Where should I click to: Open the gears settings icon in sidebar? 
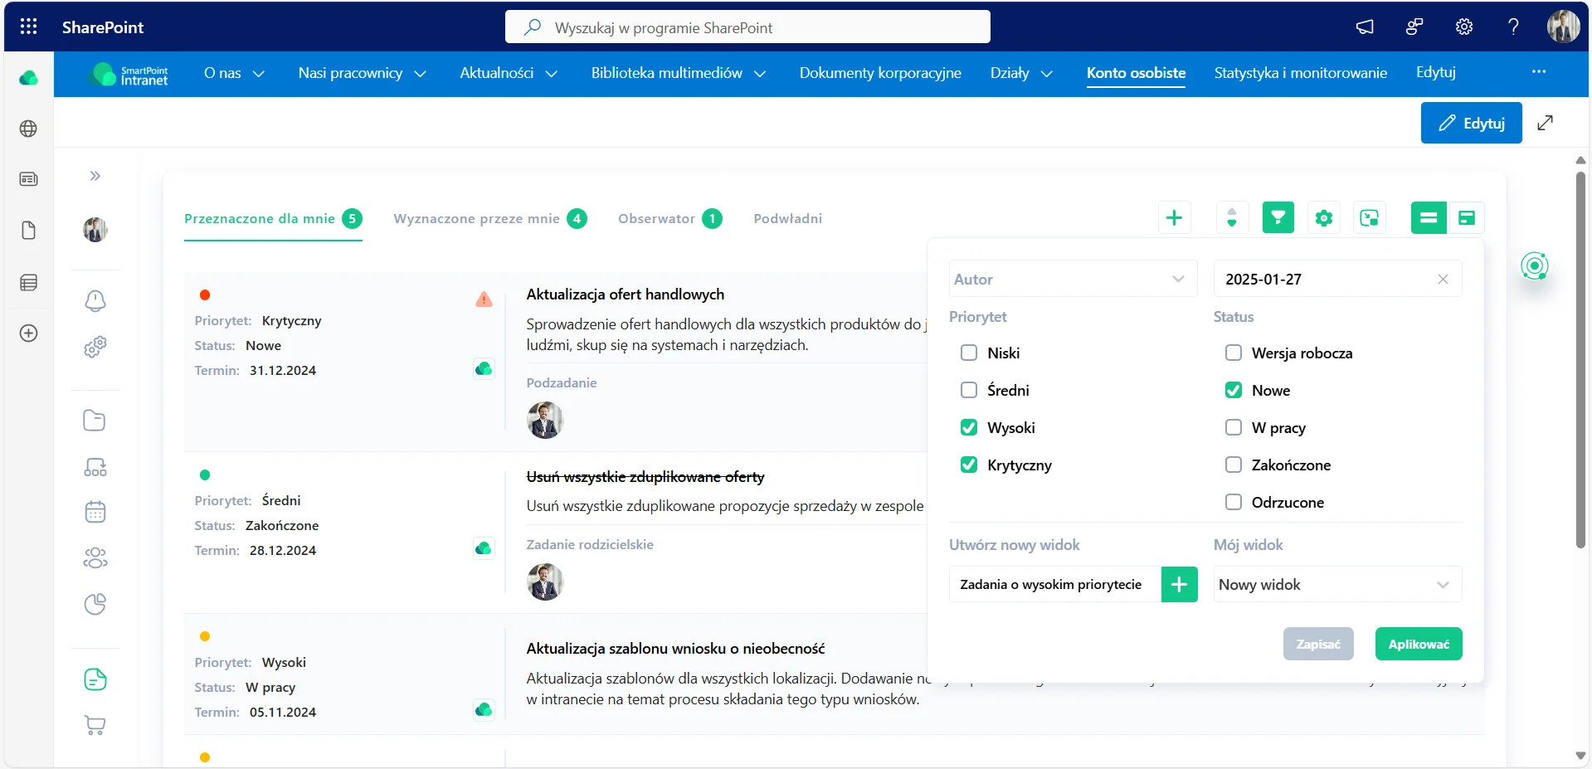coord(95,347)
